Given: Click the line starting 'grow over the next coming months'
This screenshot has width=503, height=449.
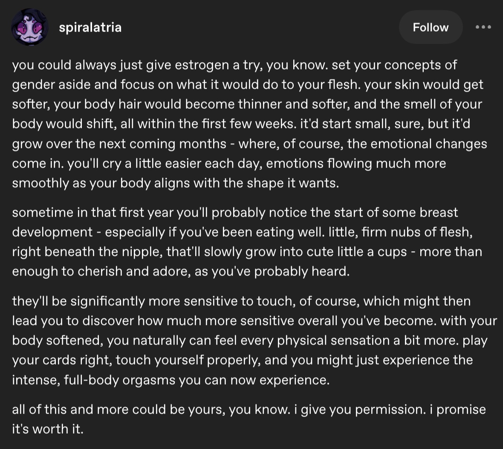Looking at the screenshot, I should [x=249, y=144].
